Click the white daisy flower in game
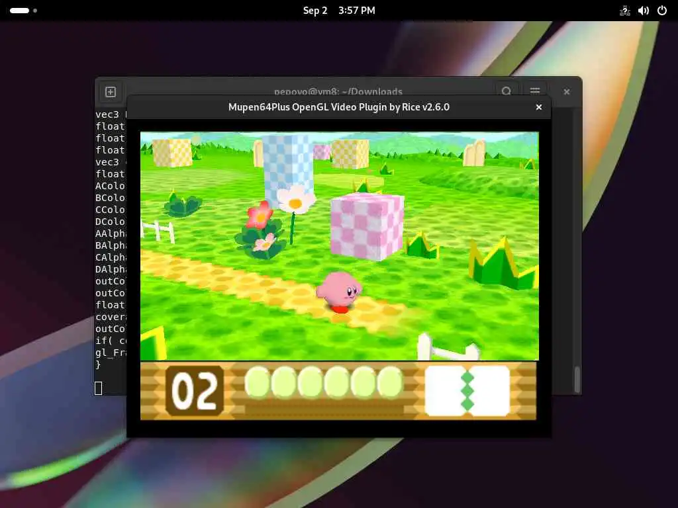Image resolution: width=678 pixels, height=508 pixels. coord(296,200)
